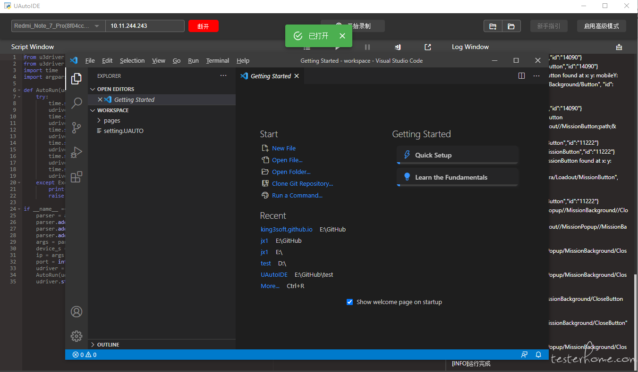Screen dimensions: 638x372
Task: Open the Explorer panel ellipsis menu
Action: coord(223,75)
